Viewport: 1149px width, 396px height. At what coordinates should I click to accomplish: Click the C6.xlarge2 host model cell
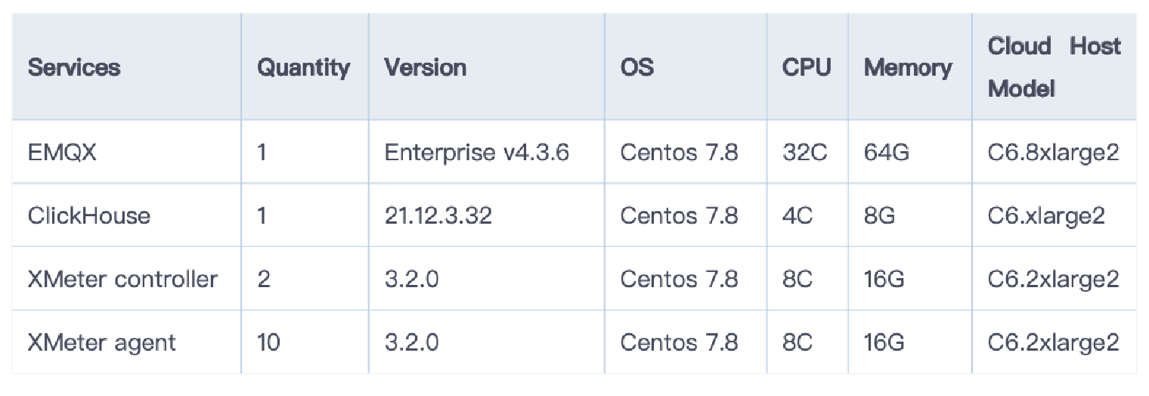coord(1046,216)
